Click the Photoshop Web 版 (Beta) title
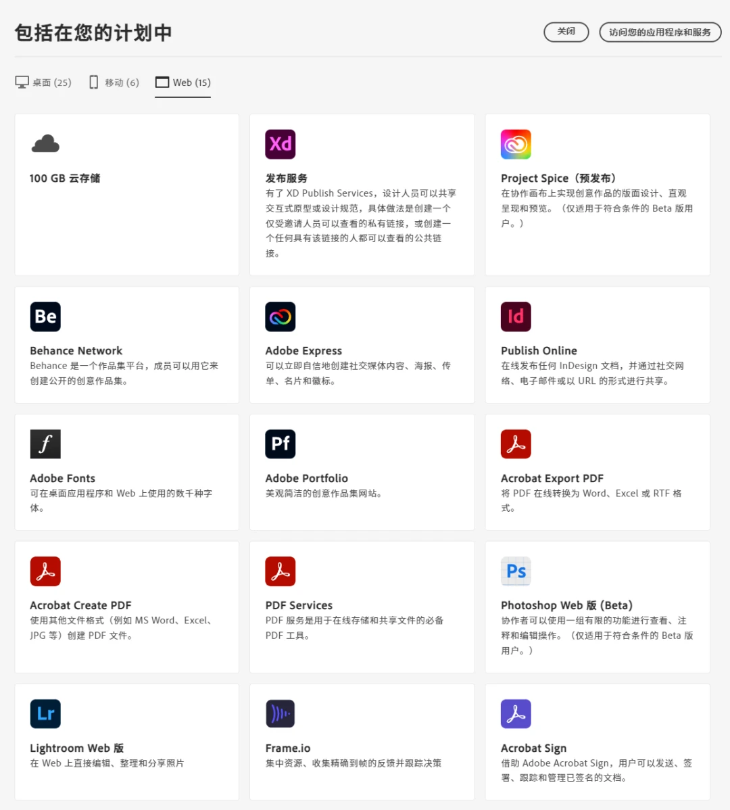The height and width of the screenshot is (810, 730). 567,605
